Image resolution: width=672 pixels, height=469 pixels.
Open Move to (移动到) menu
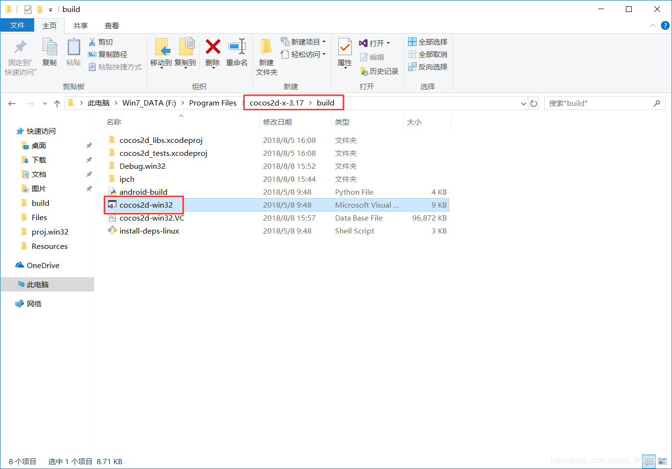(x=161, y=53)
